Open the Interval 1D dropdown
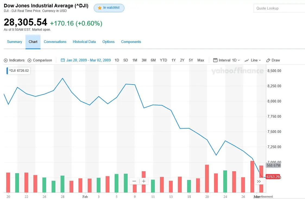This screenshot has width=305, height=199. (227, 60)
